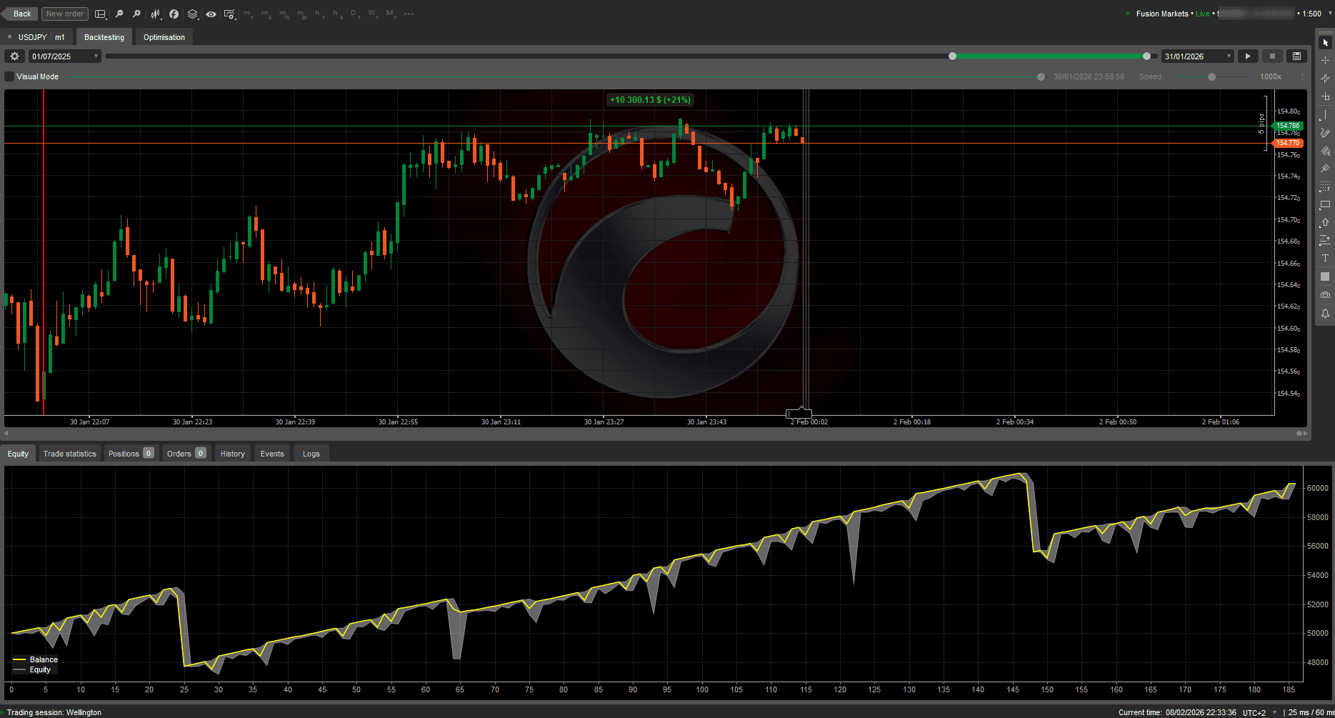
Task: Select the m5 timeframe toggle
Action: [265, 14]
